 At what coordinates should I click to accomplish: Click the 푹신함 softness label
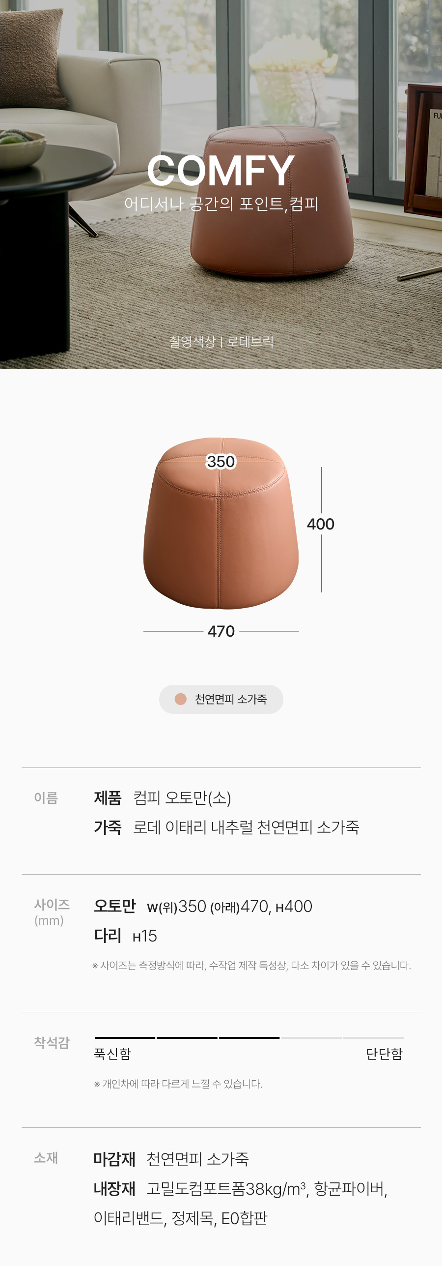(x=112, y=1054)
